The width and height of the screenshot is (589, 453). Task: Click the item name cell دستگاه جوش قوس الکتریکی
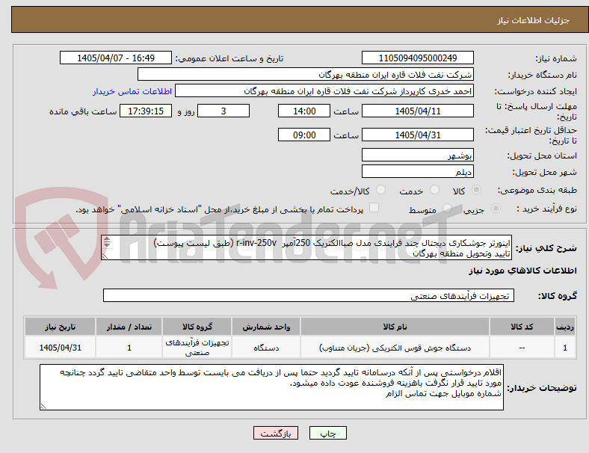point(395,348)
